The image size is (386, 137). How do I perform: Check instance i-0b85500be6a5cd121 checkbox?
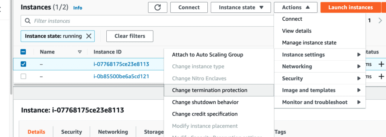[x=23, y=76]
